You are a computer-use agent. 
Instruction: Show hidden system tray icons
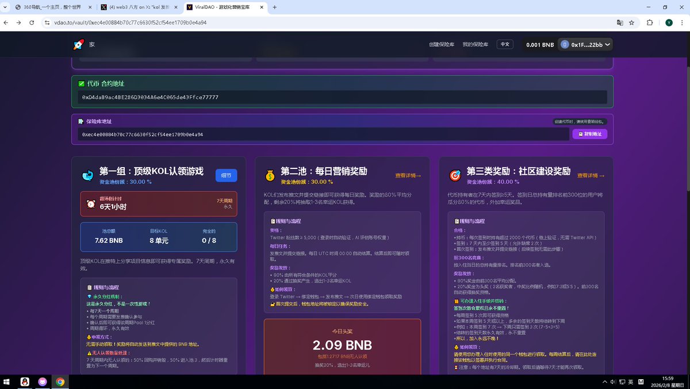pos(605,382)
